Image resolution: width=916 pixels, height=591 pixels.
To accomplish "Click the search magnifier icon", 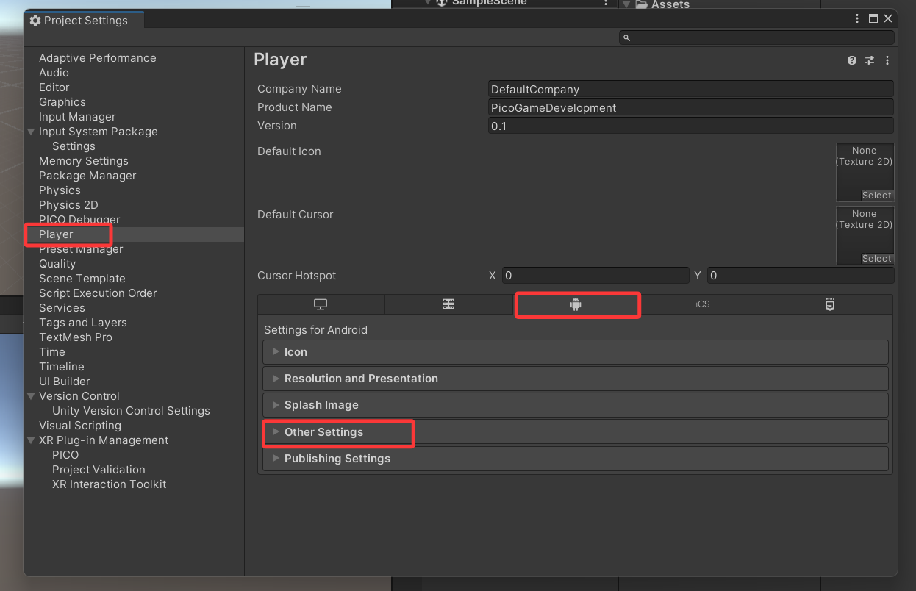I will click(626, 37).
